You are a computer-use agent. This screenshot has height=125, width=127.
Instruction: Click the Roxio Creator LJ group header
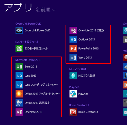tap(79, 105)
